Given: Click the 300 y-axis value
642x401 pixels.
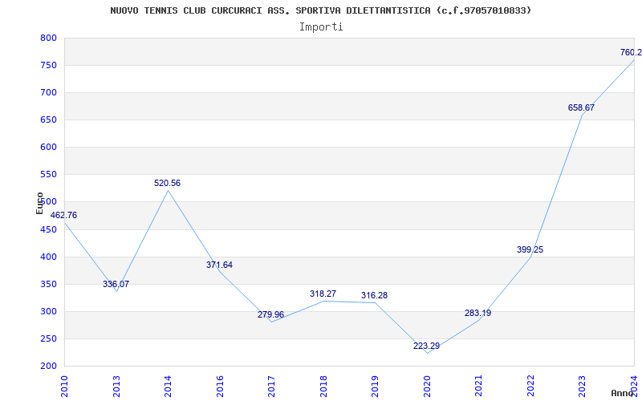Looking at the screenshot, I should 48,312.
